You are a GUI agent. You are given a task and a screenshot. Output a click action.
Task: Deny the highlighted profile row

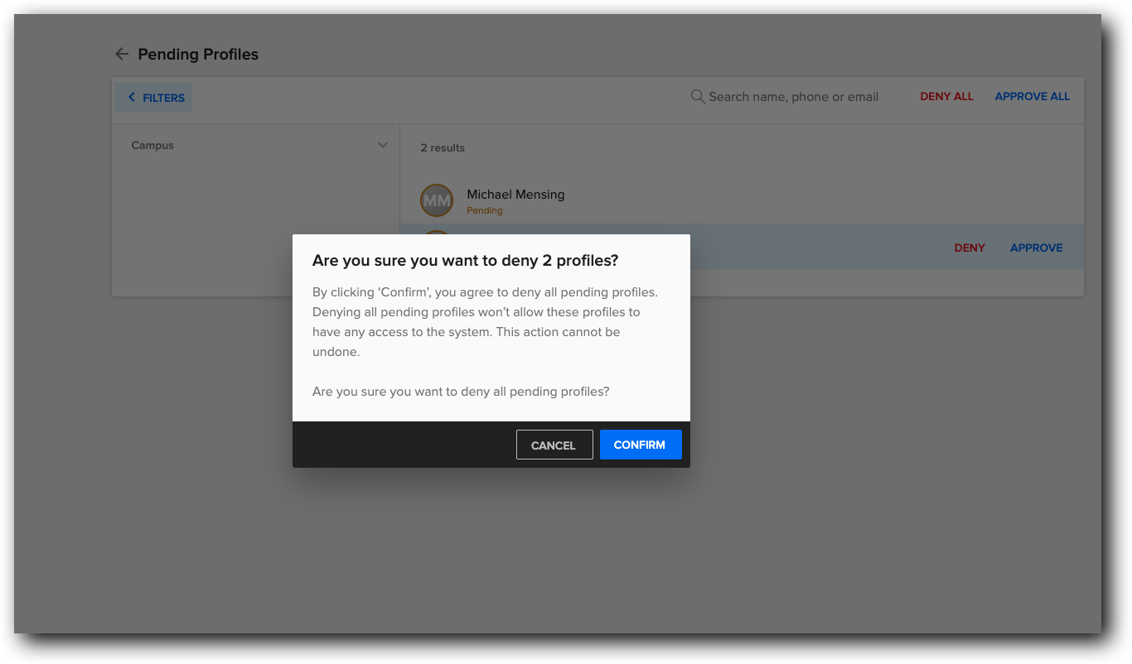(970, 248)
